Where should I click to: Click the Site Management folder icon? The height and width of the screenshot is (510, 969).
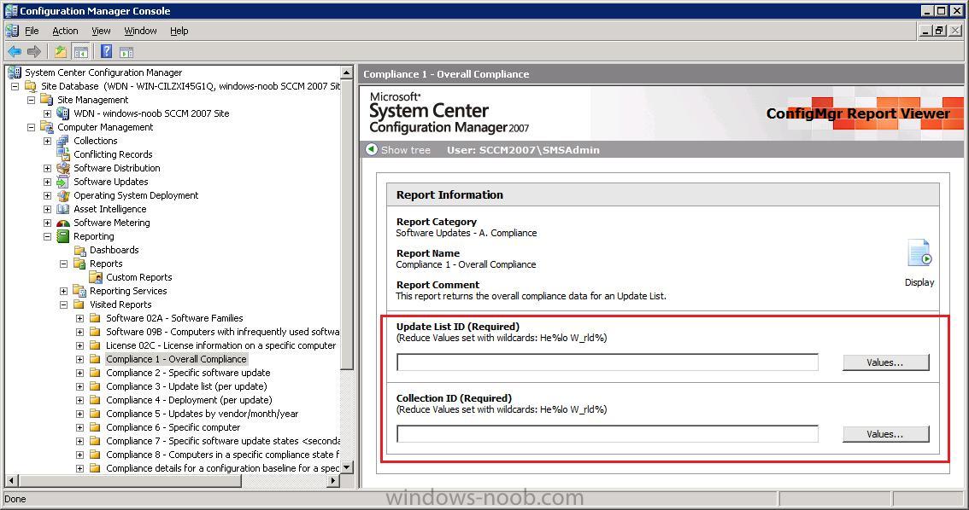46,99
